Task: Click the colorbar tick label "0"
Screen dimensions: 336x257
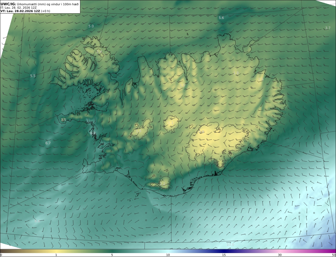Action: (1, 255)
